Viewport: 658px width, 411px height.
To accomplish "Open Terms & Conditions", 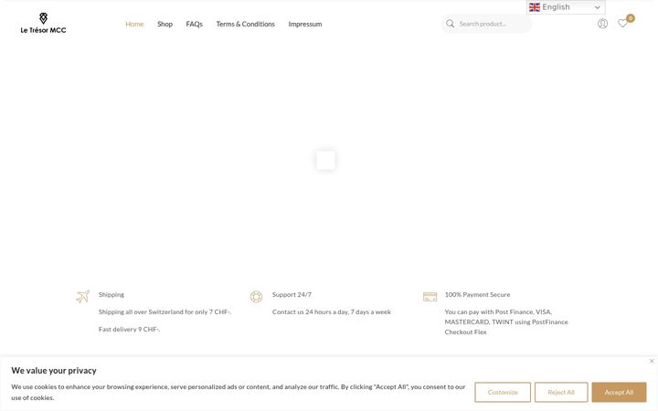I will 246,24.
